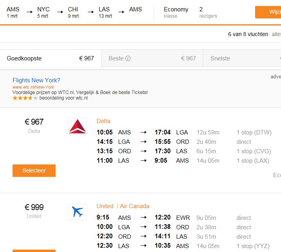Image resolution: width=281 pixels, height=252 pixels.
Task: Open the Flights New York? ad link
Action: point(36,80)
